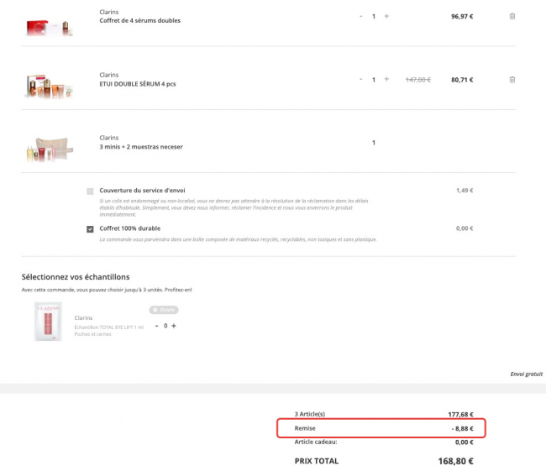Image resolution: width=546 pixels, height=466 pixels.
Task: Open the Coffret de 4 sérums doubles product link
Action: point(139,21)
